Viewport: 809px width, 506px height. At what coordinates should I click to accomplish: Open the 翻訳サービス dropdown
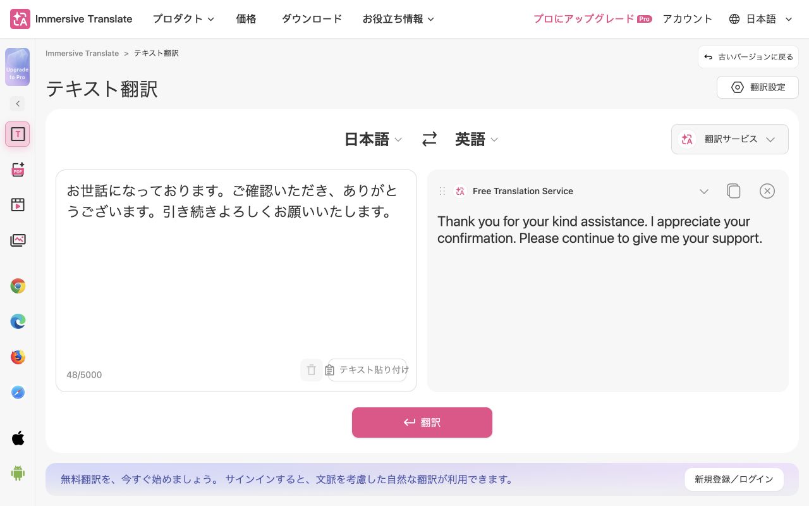(730, 139)
